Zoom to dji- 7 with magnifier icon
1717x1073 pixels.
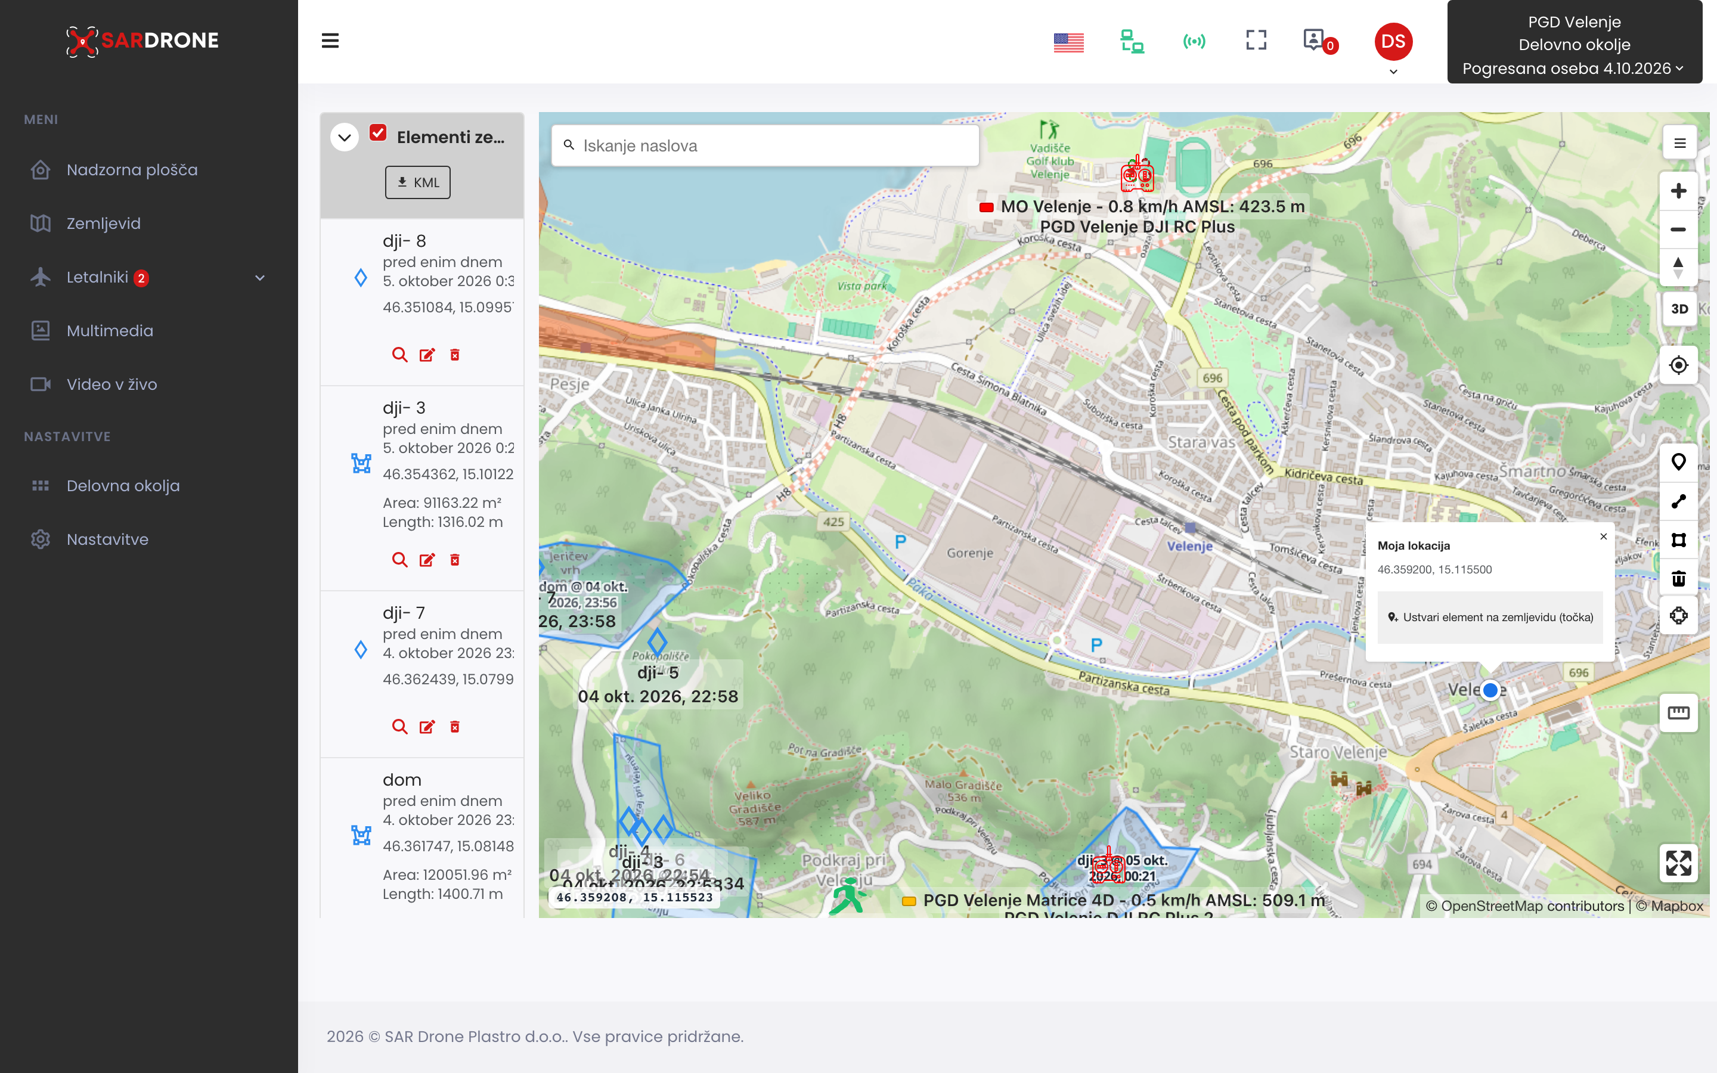tap(399, 726)
